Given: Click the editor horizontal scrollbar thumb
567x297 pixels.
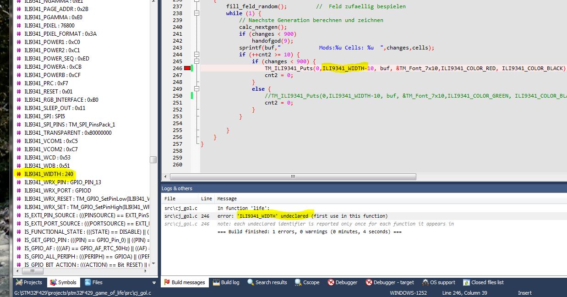Looking at the screenshot, I should point(293,176).
